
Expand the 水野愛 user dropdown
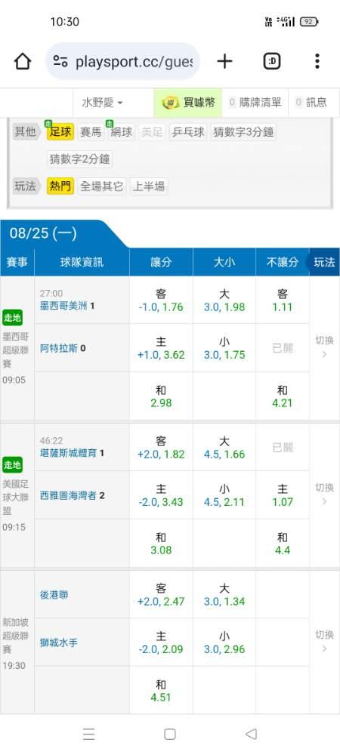pos(103,103)
